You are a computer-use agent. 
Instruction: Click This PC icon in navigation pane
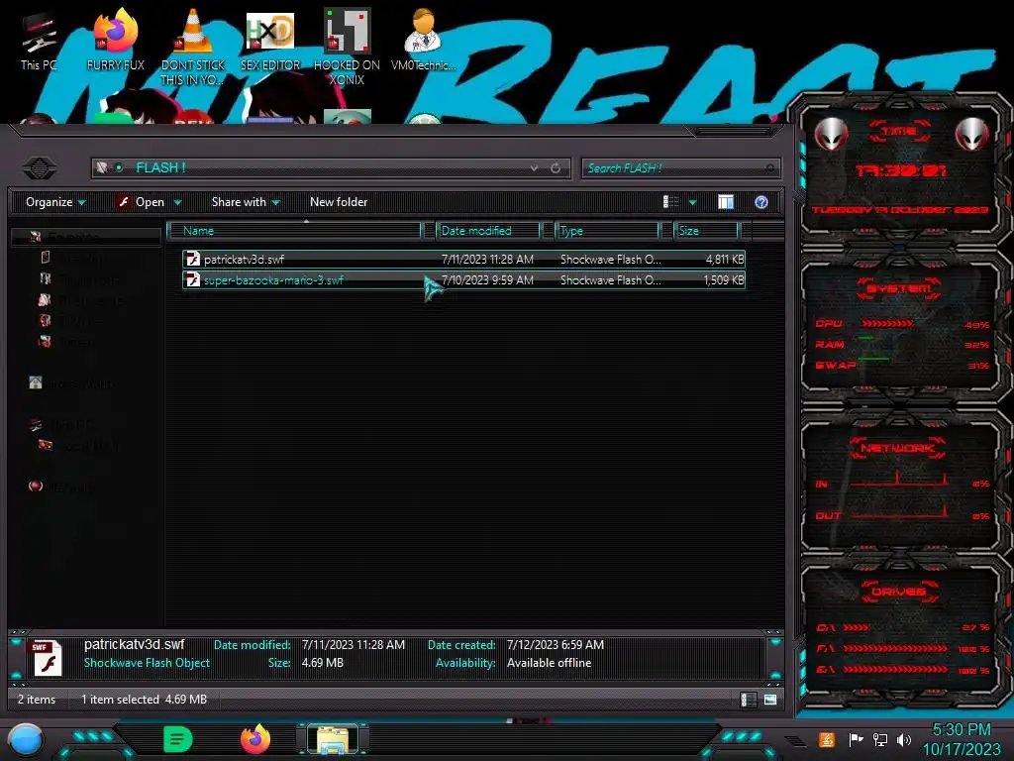pyautogui.click(x=36, y=424)
